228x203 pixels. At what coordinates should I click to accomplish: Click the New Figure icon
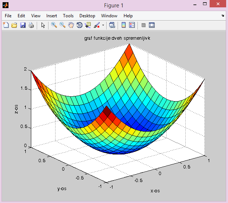tap(6, 25)
